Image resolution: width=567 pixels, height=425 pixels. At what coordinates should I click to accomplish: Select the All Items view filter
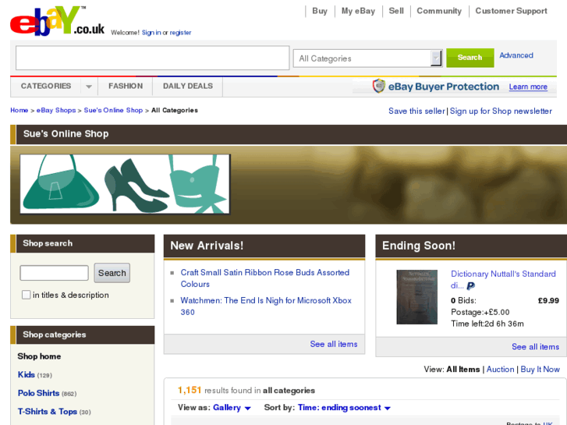coord(462,370)
